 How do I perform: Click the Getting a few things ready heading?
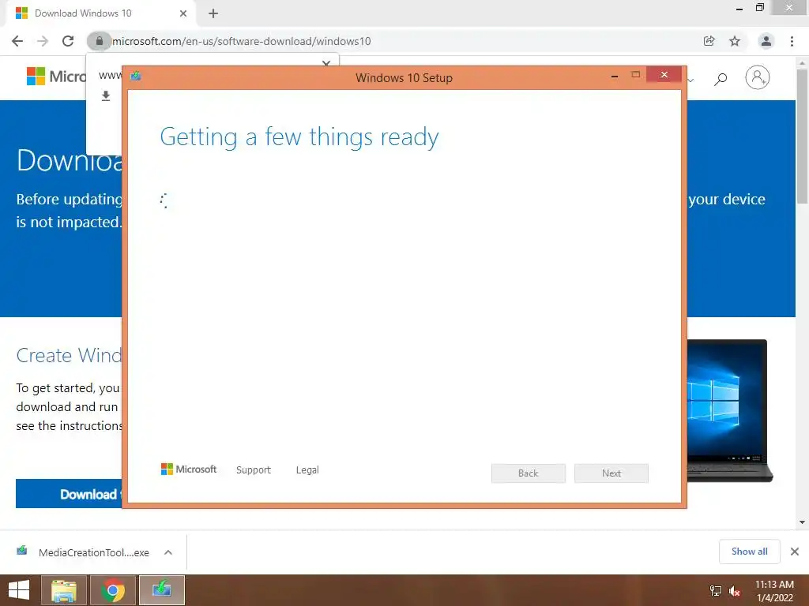[299, 137]
